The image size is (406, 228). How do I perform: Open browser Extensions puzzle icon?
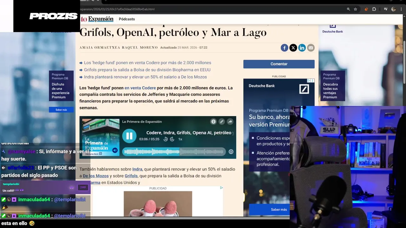374,9
